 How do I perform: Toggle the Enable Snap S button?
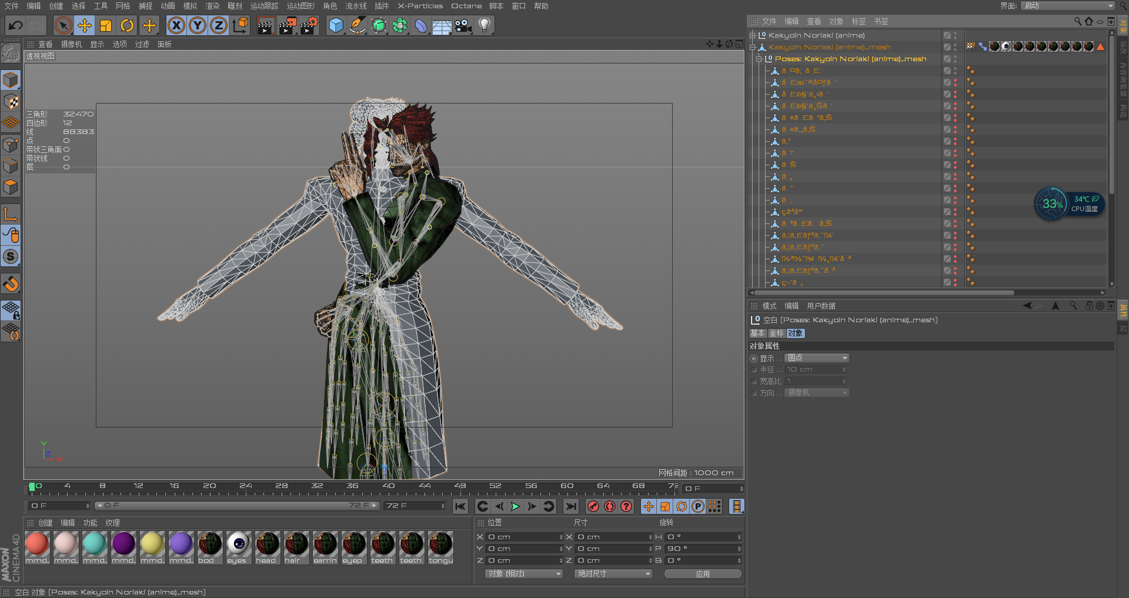tap(11, 256)
